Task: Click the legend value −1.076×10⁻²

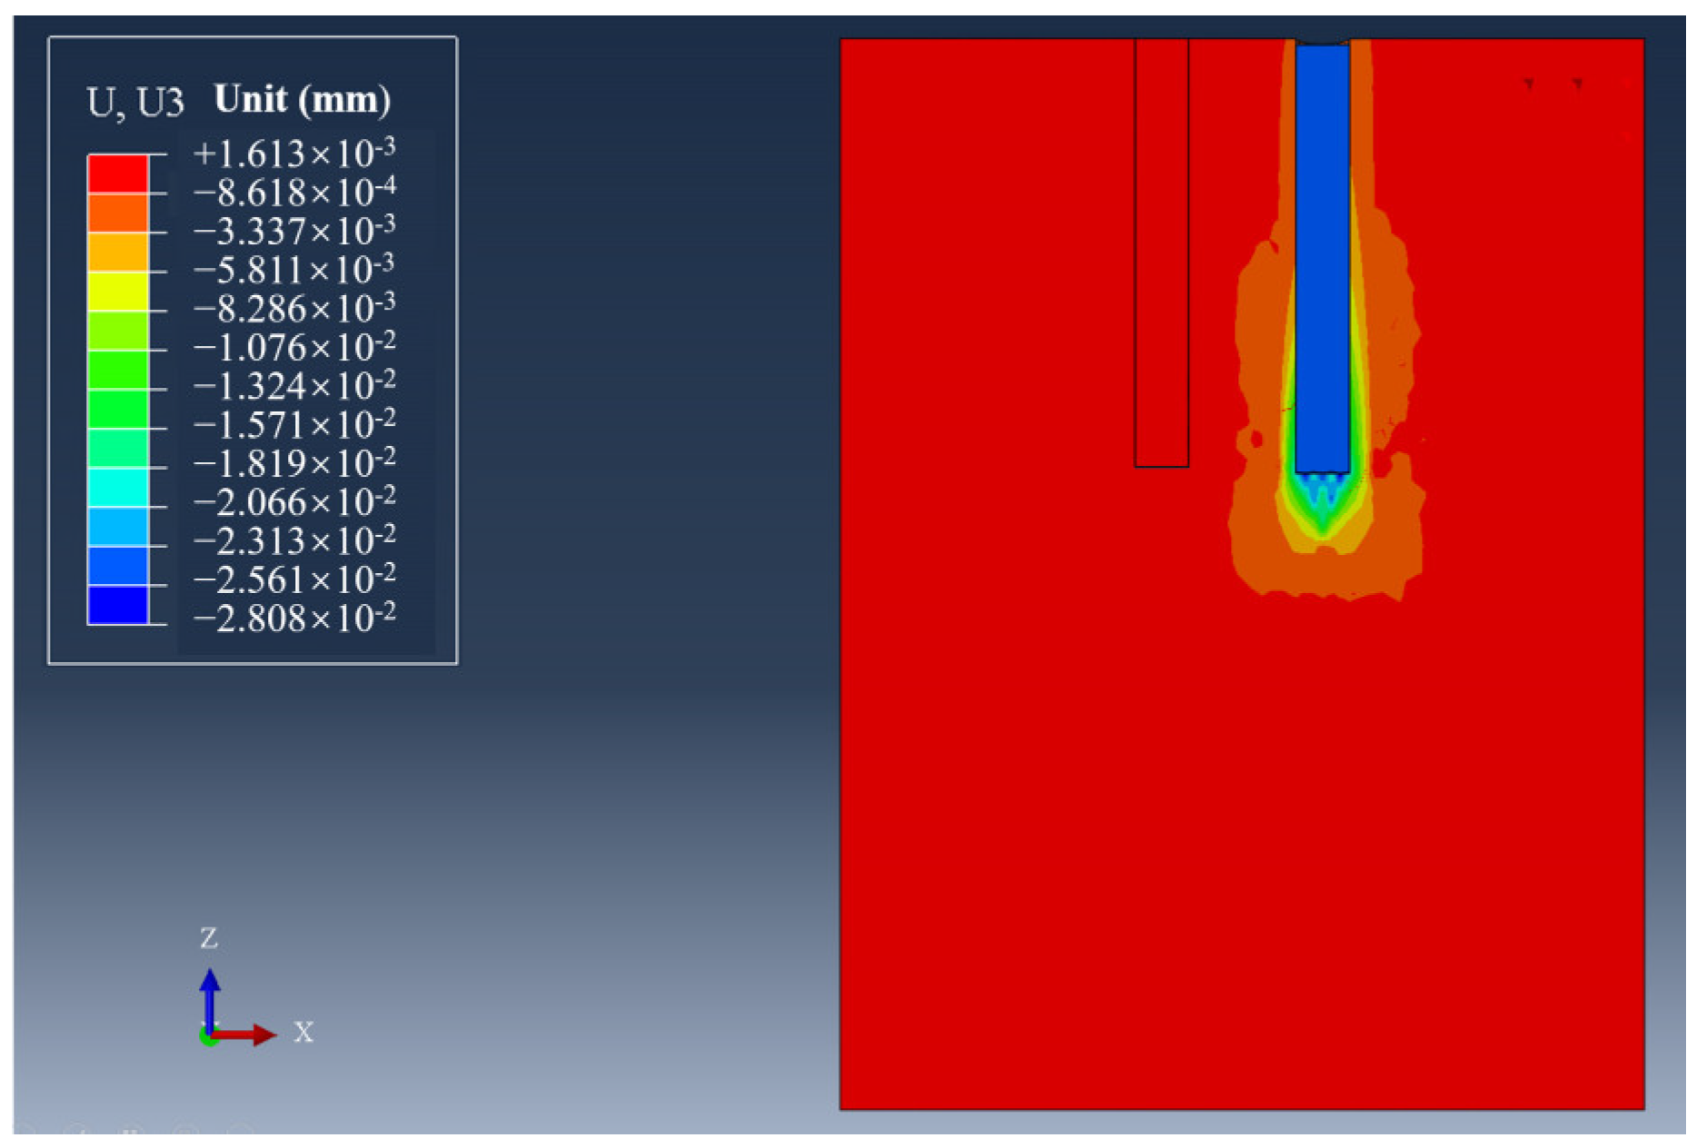Action: point(294,347)
